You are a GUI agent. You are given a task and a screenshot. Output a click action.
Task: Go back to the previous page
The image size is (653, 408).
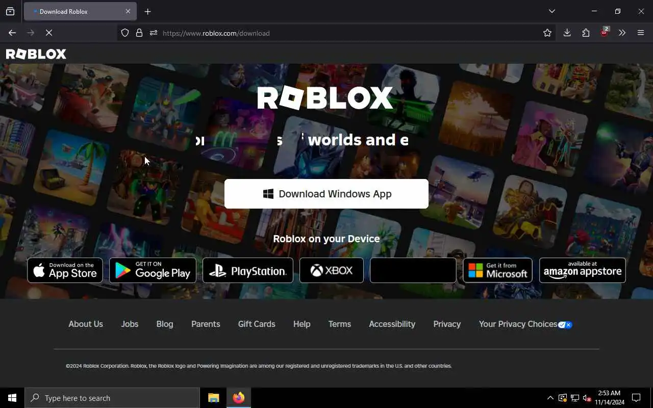(x=12, y=33)
